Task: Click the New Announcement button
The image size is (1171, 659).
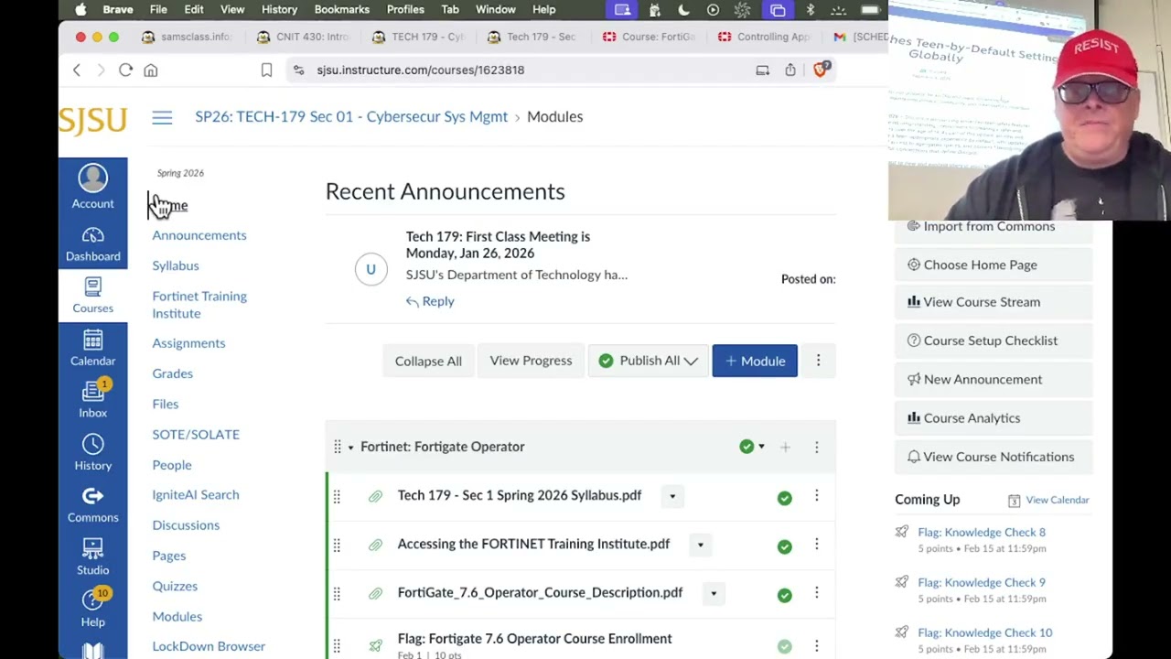Action: [x=994, y=379]
